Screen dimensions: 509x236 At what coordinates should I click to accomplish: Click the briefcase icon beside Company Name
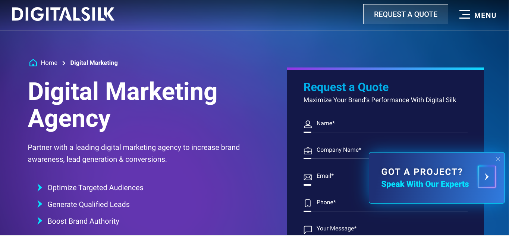coord(308,151)
